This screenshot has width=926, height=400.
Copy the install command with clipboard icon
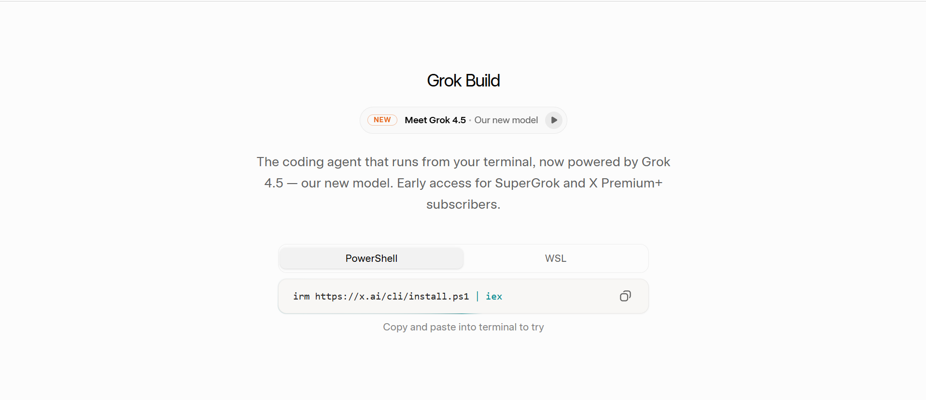coord(625,296)
